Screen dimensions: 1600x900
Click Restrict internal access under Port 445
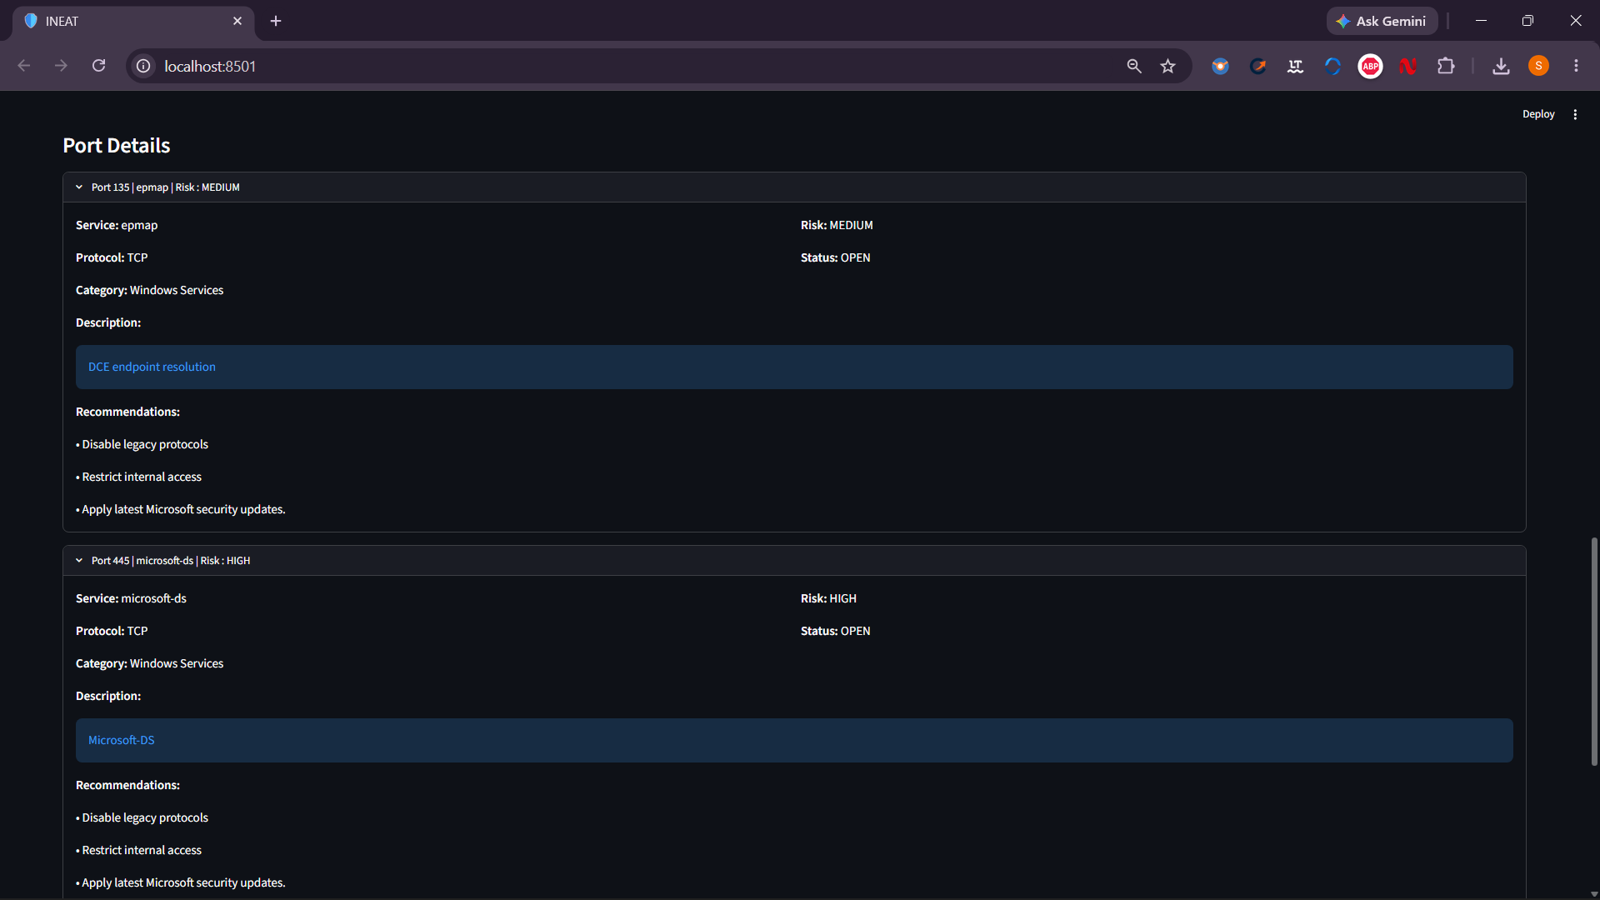139,850
